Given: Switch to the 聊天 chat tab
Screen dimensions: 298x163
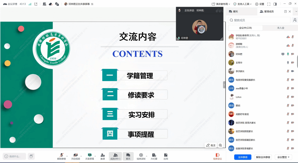Looking at the screenshot, I should [233, 12].
